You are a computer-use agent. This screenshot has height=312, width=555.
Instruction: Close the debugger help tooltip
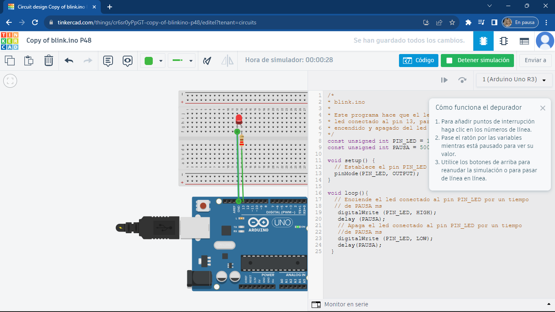point(543,108)
